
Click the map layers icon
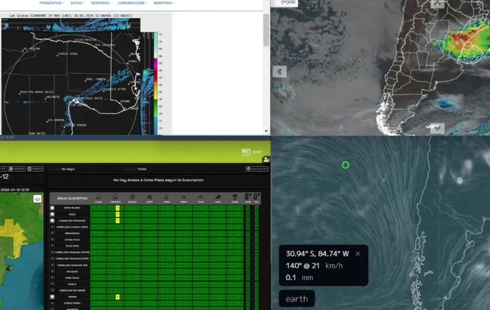pos(37,198)
